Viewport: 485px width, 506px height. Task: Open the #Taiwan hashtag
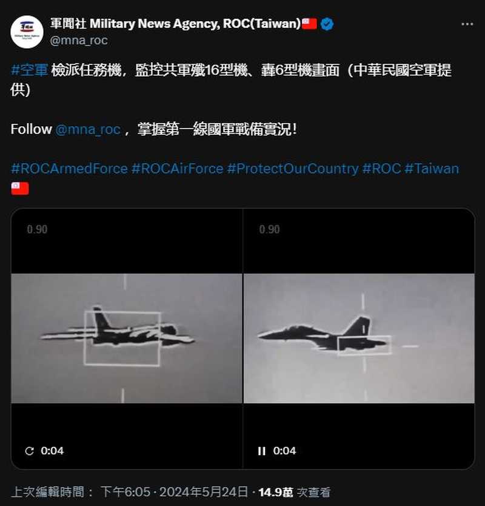click(x=432, y=169)
